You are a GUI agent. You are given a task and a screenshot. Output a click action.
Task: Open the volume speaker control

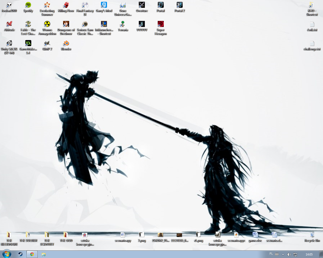[289, 254]
